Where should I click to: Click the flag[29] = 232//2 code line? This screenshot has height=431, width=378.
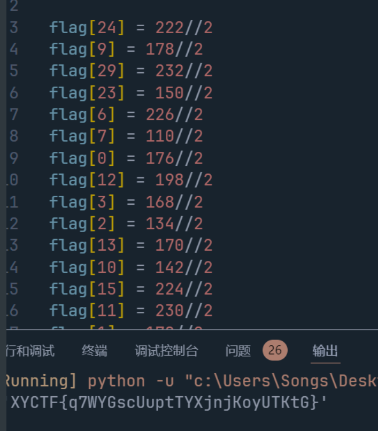coord(130,71)
